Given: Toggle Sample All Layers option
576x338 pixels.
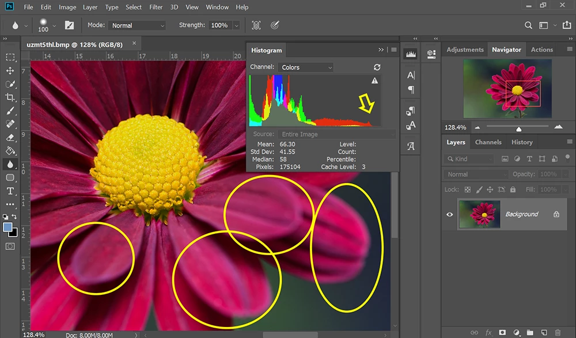Looking at the screenshot, I should pyautogui.click(x=256, y=25).
